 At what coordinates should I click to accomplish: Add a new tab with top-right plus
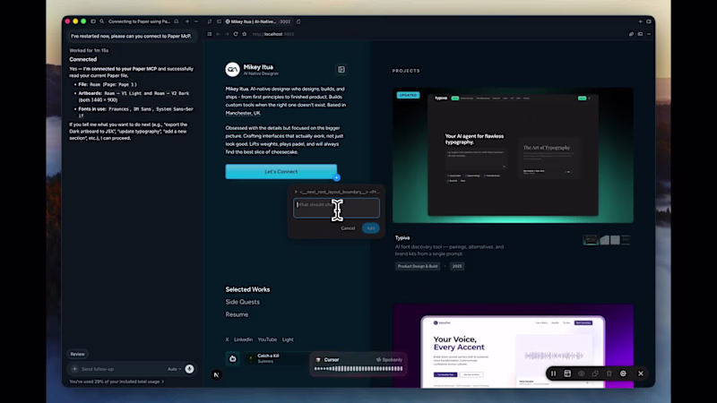coord(640,21)
